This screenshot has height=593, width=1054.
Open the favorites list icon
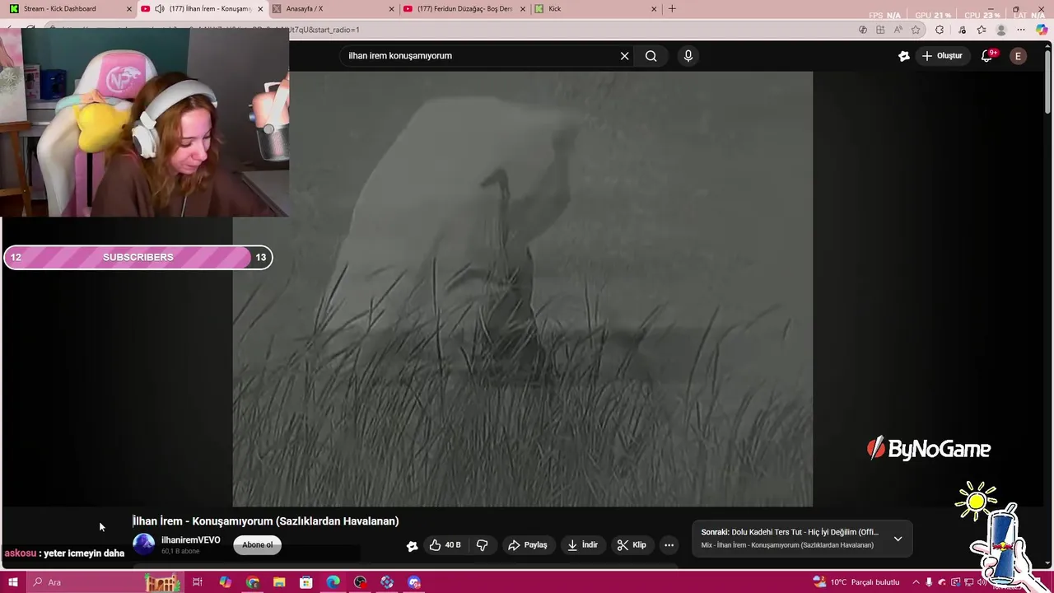tap(982, 30)
